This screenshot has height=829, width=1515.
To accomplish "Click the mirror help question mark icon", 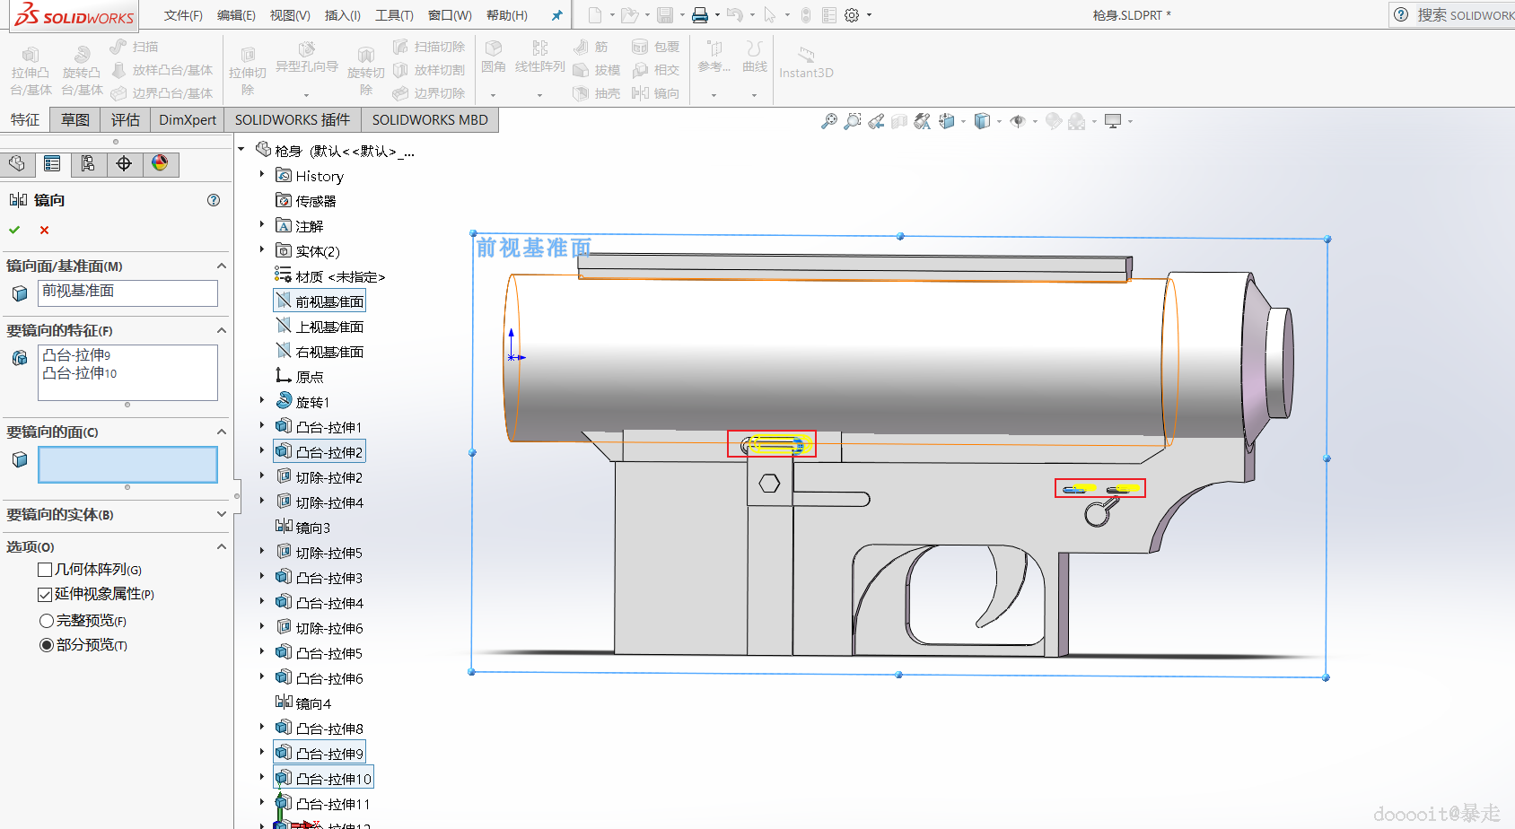I will [x=214, y=200].
